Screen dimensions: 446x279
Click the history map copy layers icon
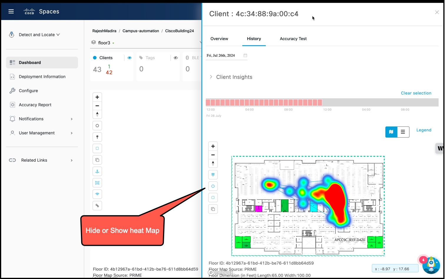pyautogui.click(x=213, y=209)
